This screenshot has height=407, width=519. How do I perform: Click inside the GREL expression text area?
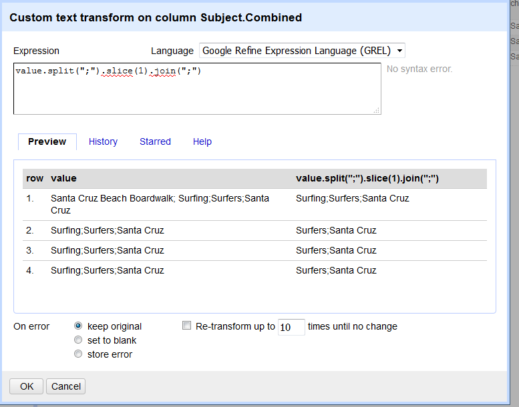(x=197, y=89)
